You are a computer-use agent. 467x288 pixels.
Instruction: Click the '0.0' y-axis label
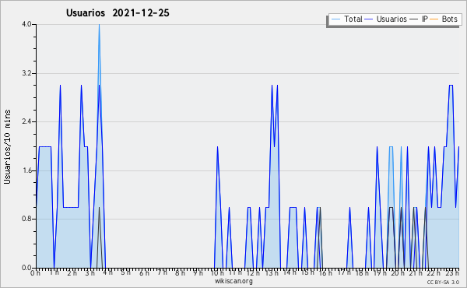tap(26, 268)
